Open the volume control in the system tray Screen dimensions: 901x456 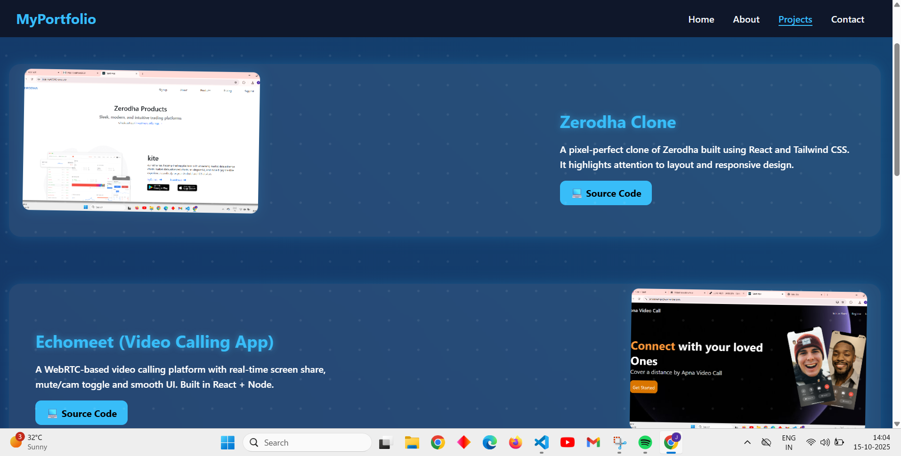[x=825, y=442]
